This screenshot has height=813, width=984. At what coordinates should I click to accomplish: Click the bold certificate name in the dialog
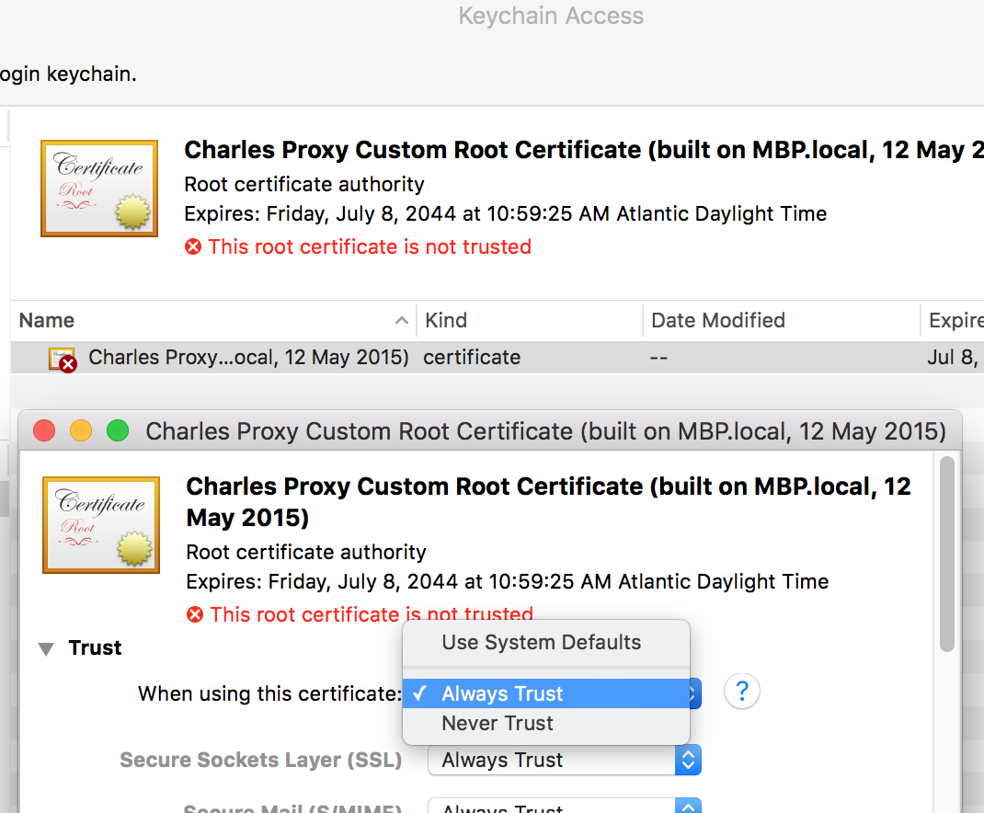[548, 501]
